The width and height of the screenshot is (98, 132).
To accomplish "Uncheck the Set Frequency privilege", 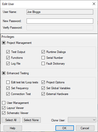I will pyautogui.click(x=8, y=88).
